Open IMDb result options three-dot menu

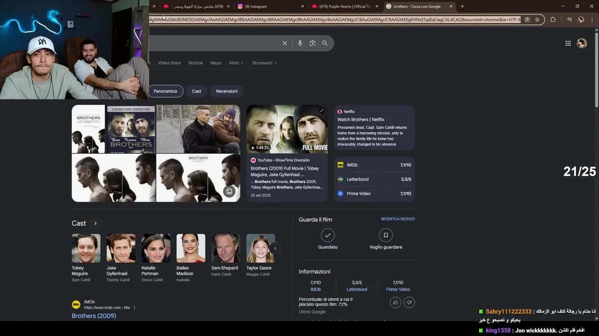click(134, 308)
